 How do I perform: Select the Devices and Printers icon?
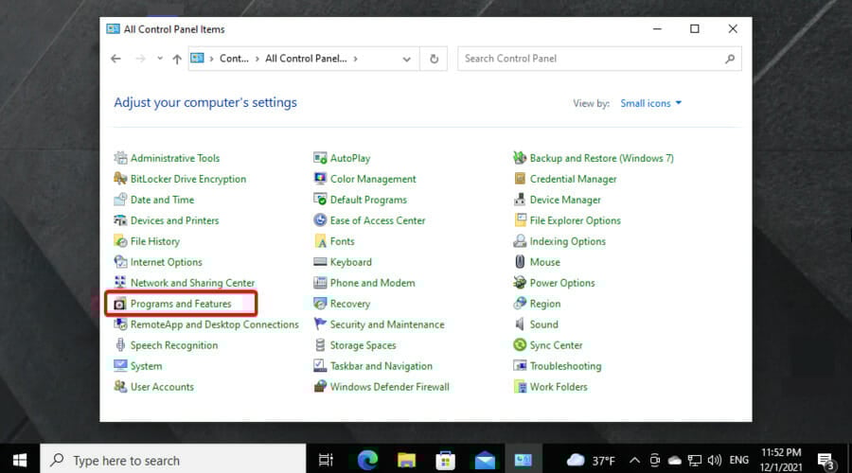(x=120, y=219)
